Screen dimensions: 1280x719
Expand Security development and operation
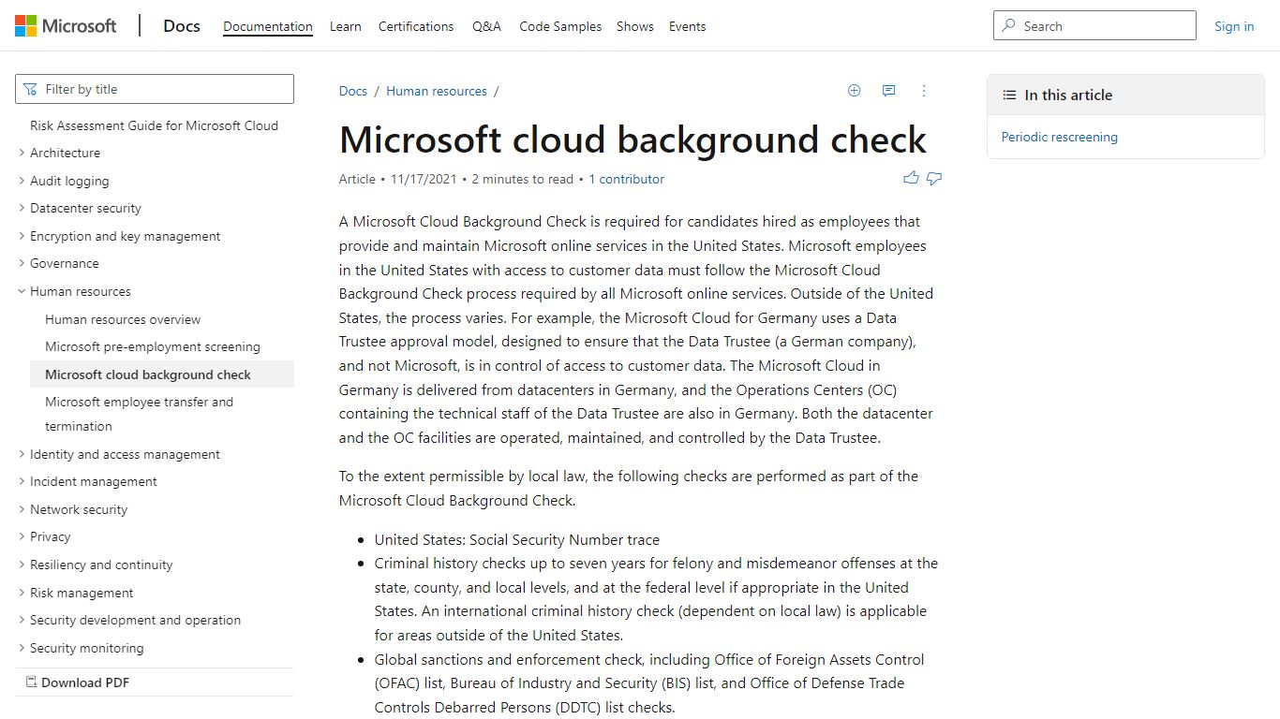[x=22, y=620]
